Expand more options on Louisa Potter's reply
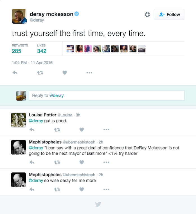 [106, 129]
